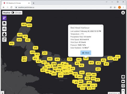The width and height of the screenshot is (127, 94).
Task: Toggle the Weather/Climate switch
Action: coord(13,13)
